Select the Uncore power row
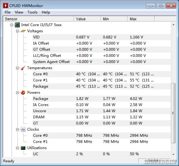 tap(101, 111)
